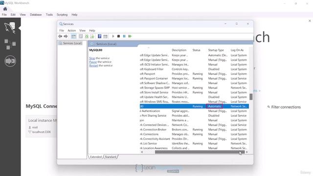Click the Export List icon
The width and height of the screenshot is (313, 176).
click(x=92, y=36)
